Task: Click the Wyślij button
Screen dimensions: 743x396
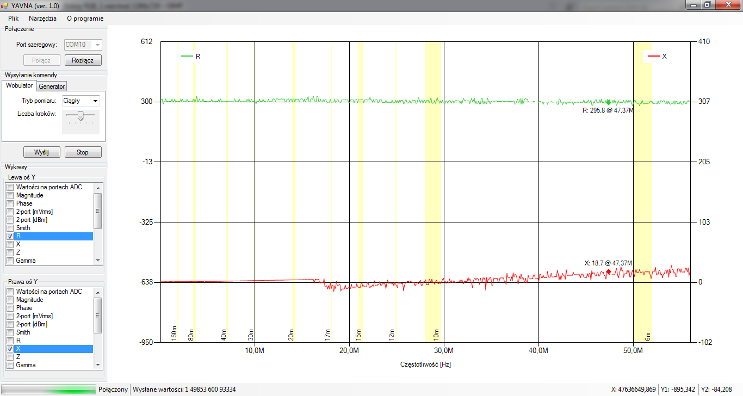Action: click(41, 152)
